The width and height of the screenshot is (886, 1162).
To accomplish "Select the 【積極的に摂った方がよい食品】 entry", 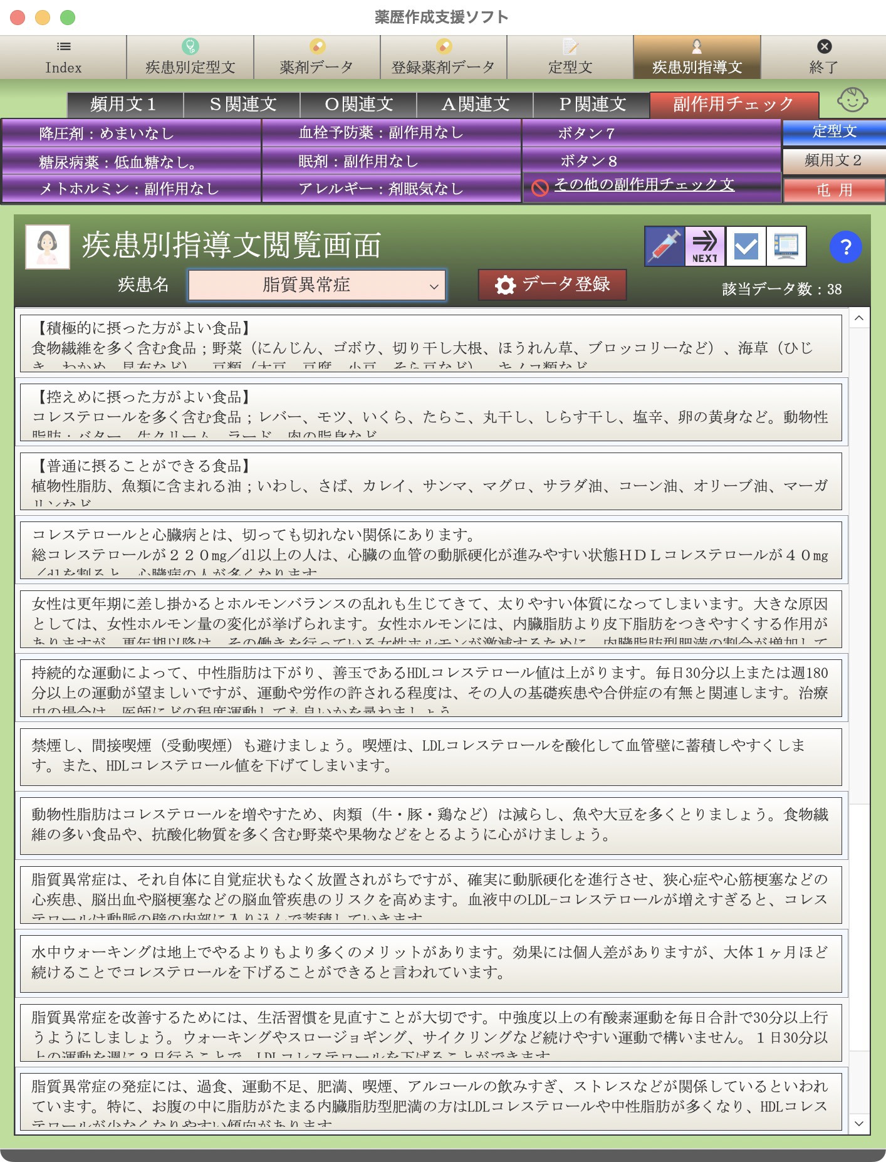I will coord(431,343).
